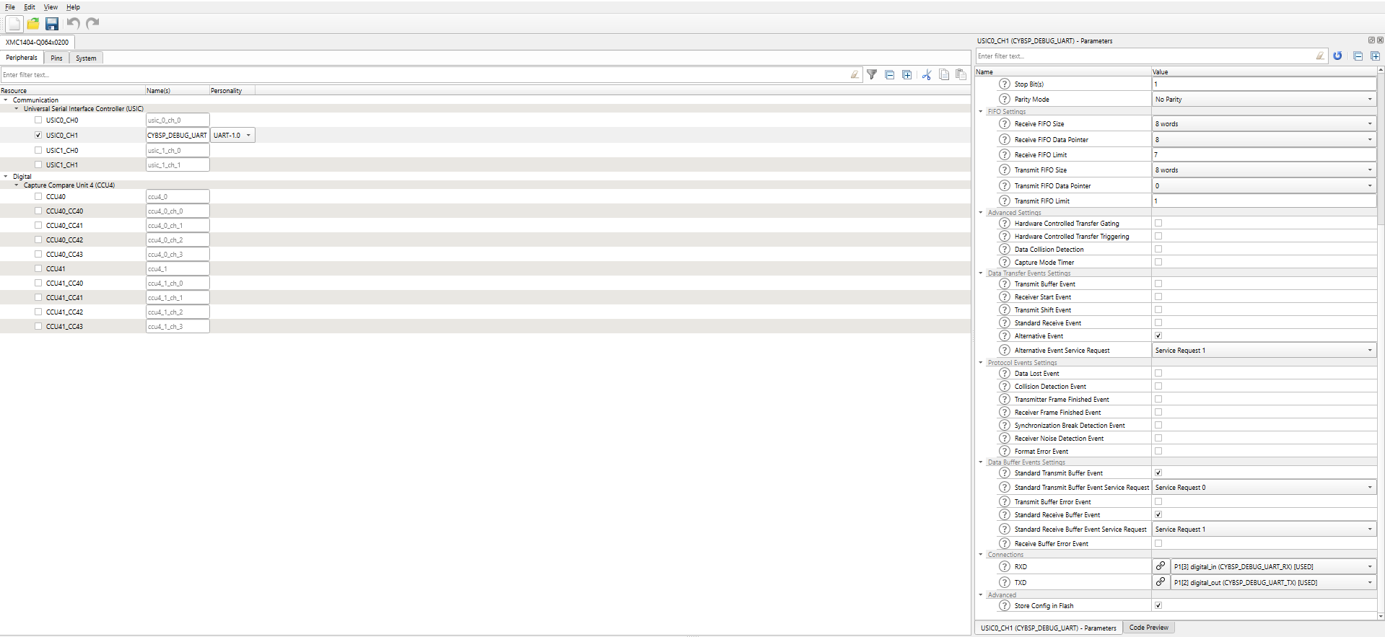Switch to the System tab
1385x637 pixels.
click(x=86, y=58)
